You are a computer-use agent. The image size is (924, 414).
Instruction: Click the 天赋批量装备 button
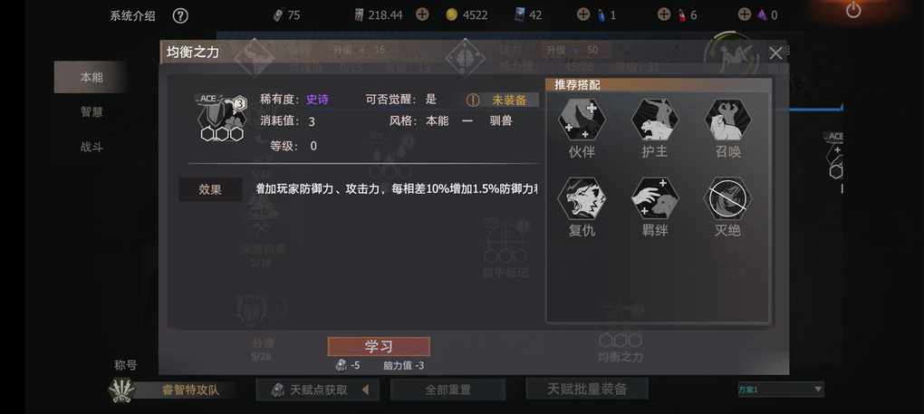587,389
